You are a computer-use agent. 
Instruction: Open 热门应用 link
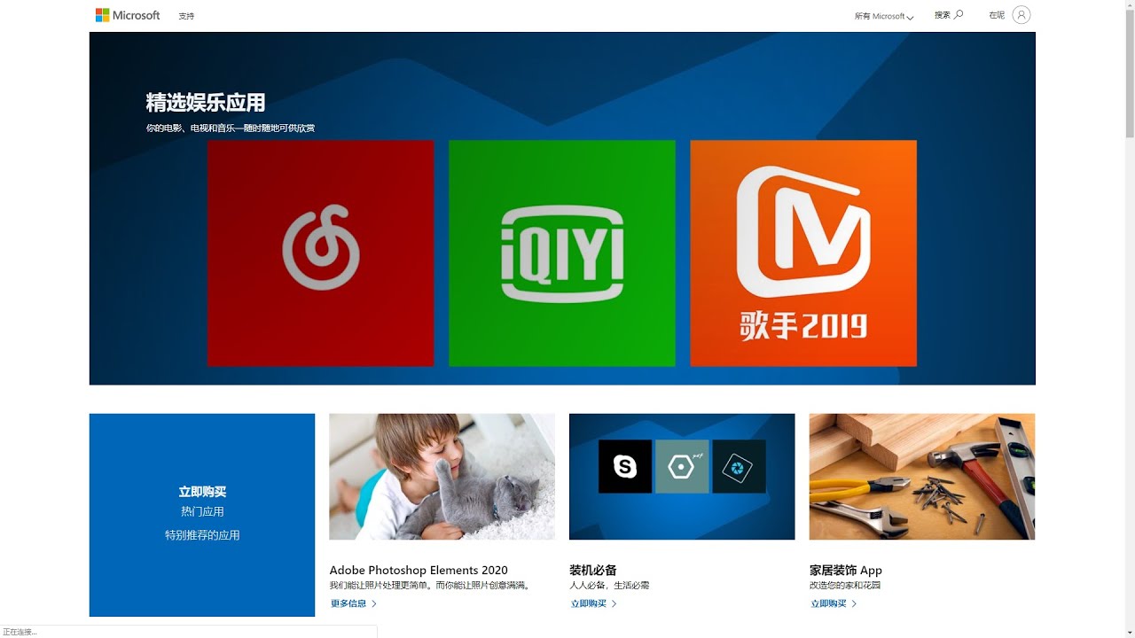202,511
